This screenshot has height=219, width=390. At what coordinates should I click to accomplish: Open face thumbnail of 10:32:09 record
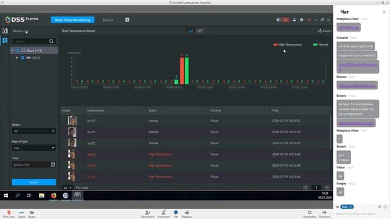click(x=73, y=132)
